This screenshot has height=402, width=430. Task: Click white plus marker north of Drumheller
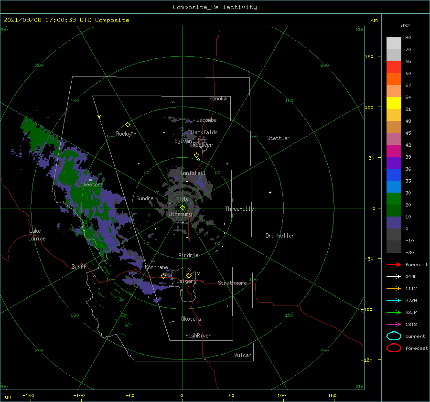[270, 192]
